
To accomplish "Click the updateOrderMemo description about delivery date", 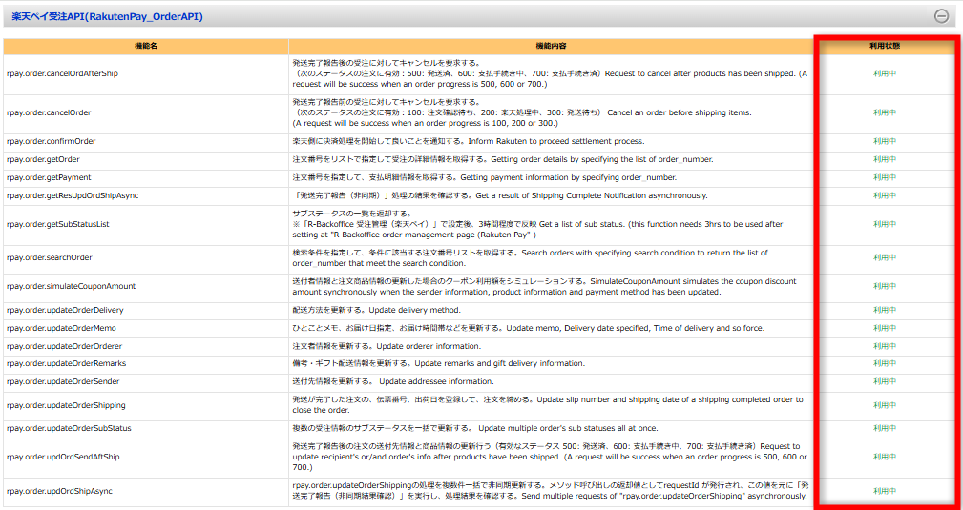I will click(528, 328).
